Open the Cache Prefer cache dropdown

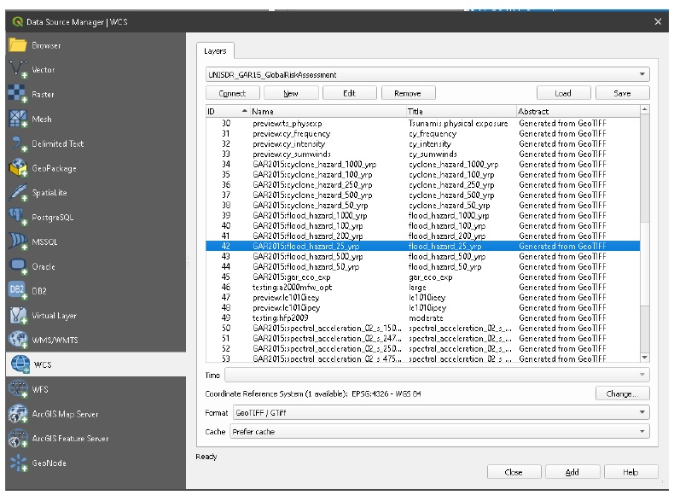439,431
